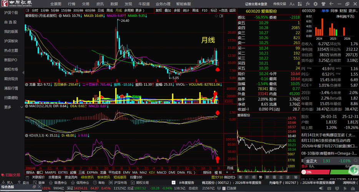Expand KDJ indicator parameters dropdown dot

coord(27,135)
